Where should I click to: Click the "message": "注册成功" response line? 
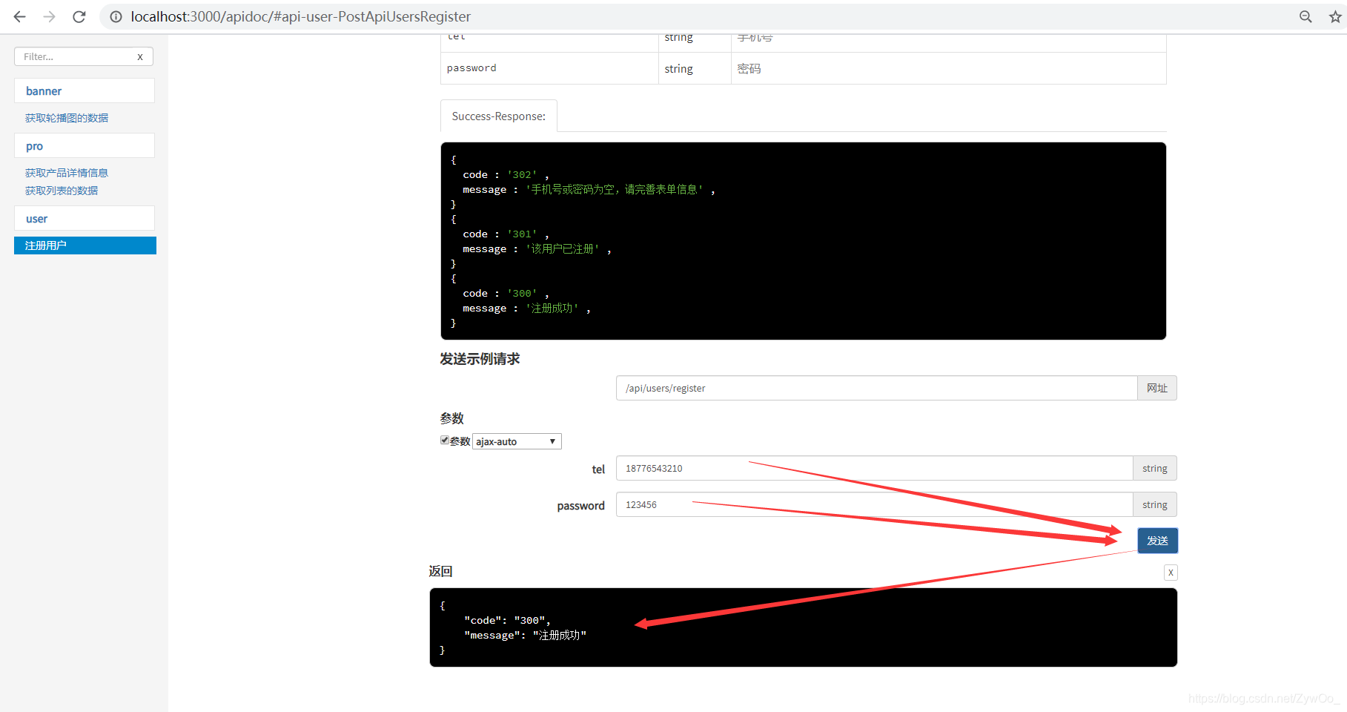tap(526, 635)
